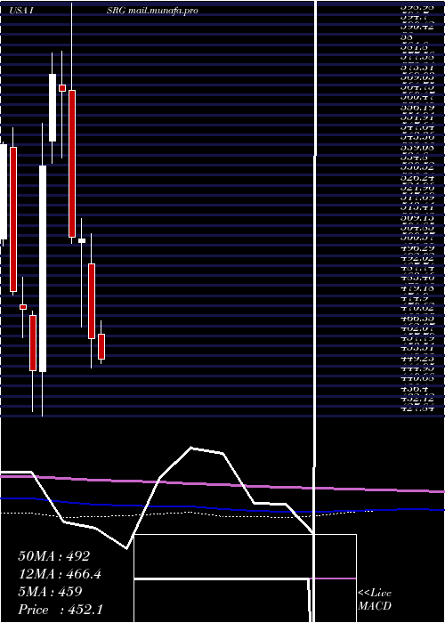Select the 556.19 price axis label
445x623 pixels.
417,108
